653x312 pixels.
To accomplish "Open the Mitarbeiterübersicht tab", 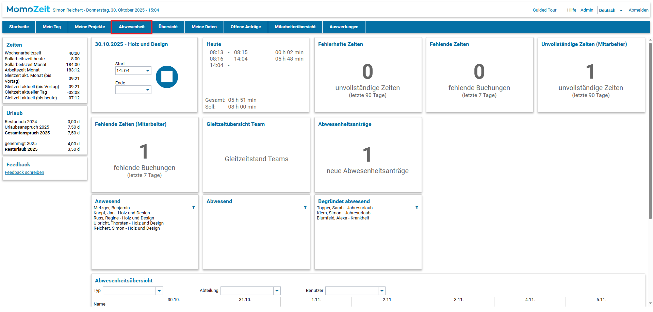I will click(295, 27).
